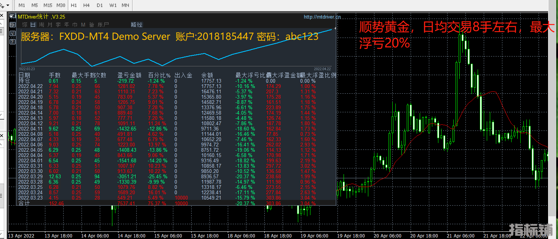Change chart period to D1

99,5
